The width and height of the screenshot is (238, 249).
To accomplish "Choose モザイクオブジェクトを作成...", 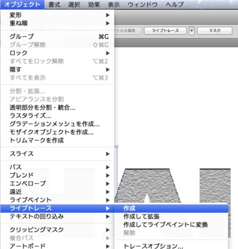I will pyautogui.click(x=58, y=132).
